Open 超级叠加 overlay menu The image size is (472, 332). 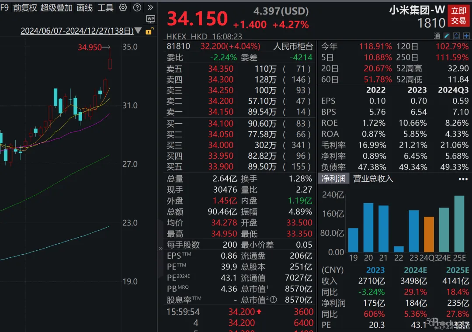click(x=56, y=7)
